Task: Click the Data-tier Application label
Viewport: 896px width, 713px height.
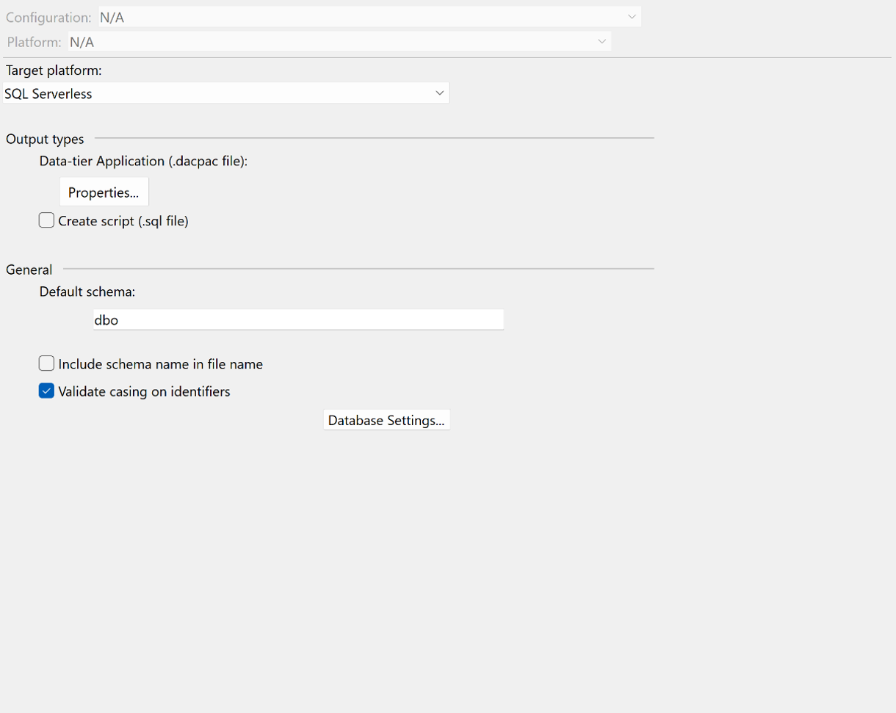Action: (x=143, y=162)
